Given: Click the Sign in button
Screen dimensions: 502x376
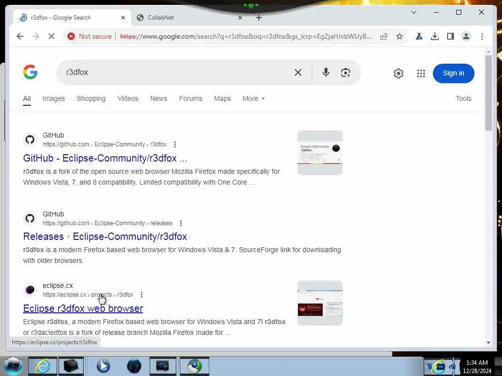Looking at the screenshot, I should 453,73.
